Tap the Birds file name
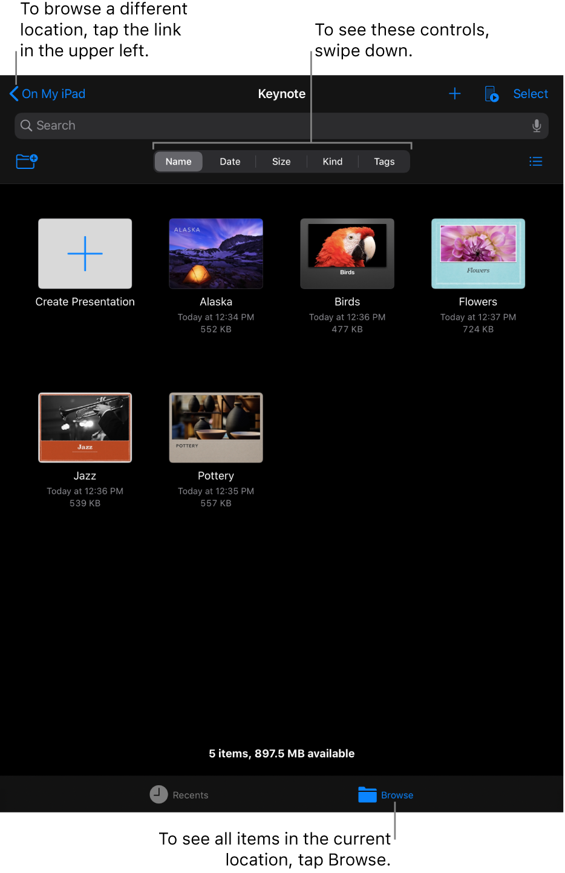This screenshot has height=873, width=565. pyautogui.click(x=347, y=301)
